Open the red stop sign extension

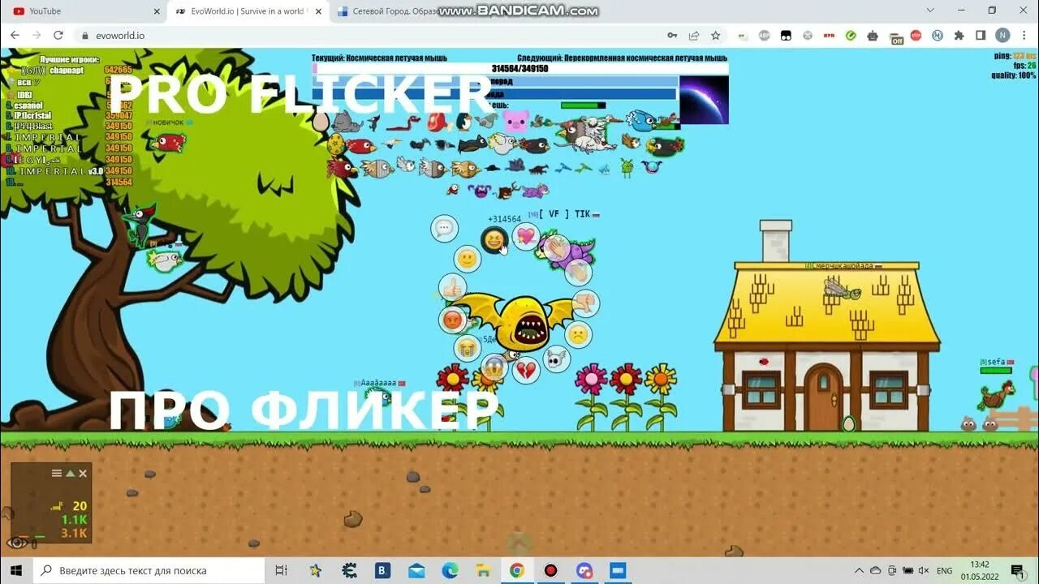(x=916, y=35)
